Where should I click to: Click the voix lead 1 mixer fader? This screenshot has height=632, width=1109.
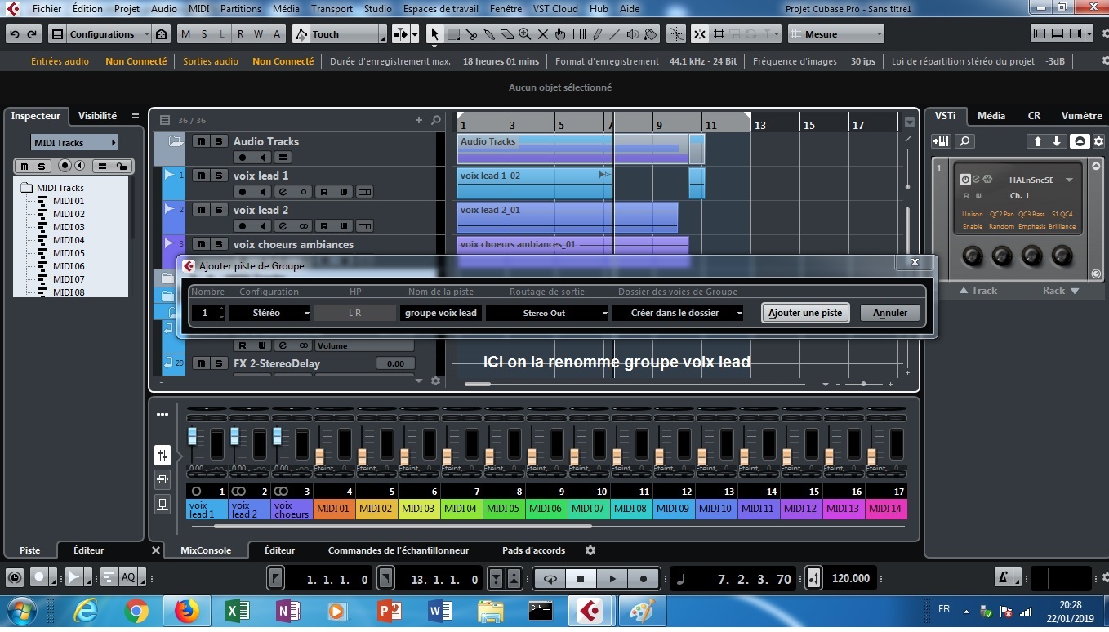tap(193, 435)
